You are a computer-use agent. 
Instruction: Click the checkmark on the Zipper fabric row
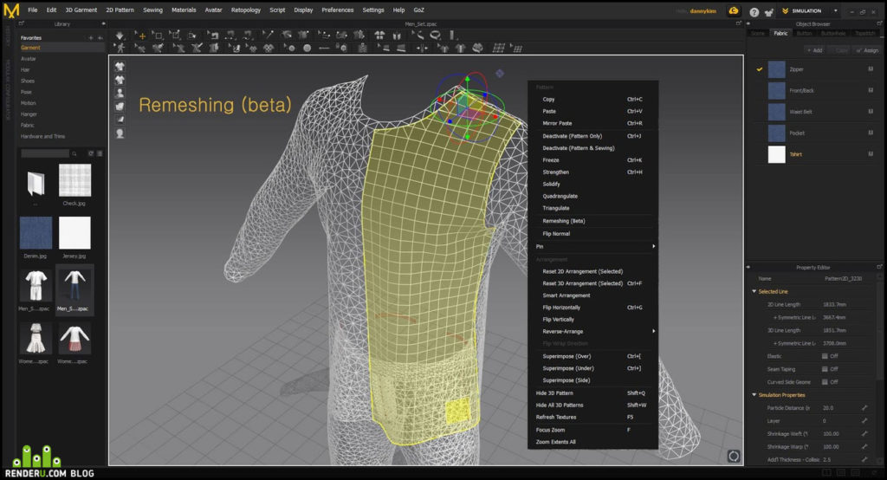pyautogui.click(x=759, y=69)
